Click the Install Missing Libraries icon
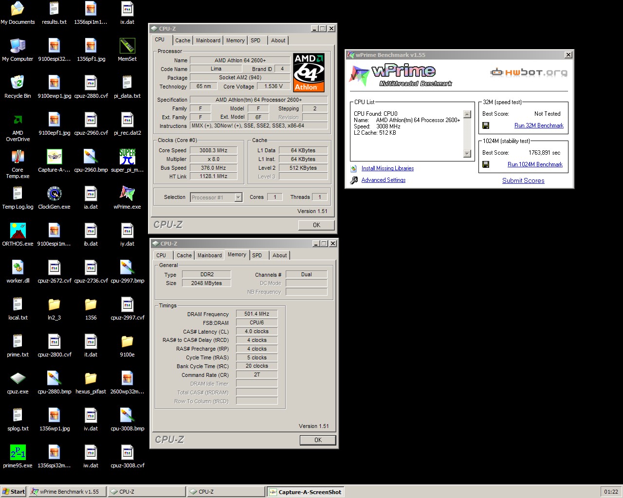623x498 pixels. (x=354, y=169)
